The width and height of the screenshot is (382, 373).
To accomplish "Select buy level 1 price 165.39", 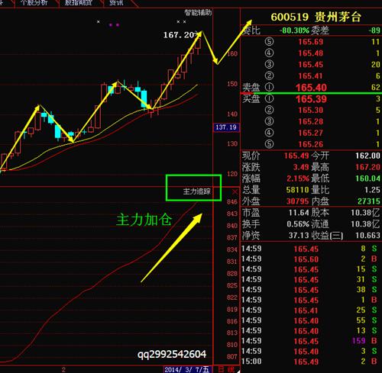I will [311, 99].
